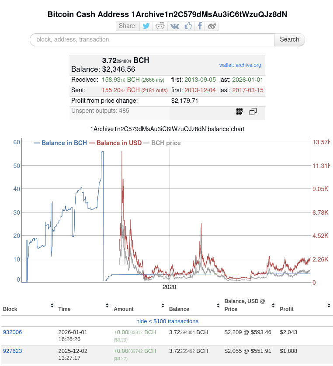Toggle the Balance in BCH chart series

(x=60, y=143)
